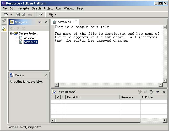Image resolution: width=169 pixels, height=131 pixels.
Task: Click the Tasks scroll right arrow
Action: pos(165,120)
